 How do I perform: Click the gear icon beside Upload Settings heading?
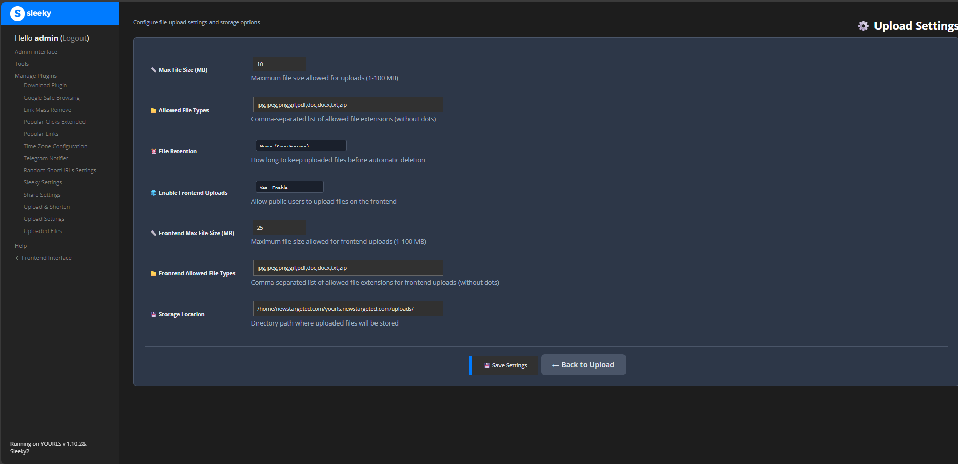(863, 26)
